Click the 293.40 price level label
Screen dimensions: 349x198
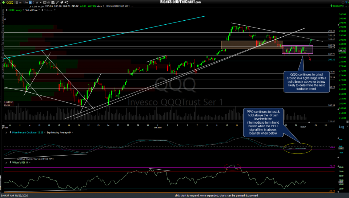332,31
